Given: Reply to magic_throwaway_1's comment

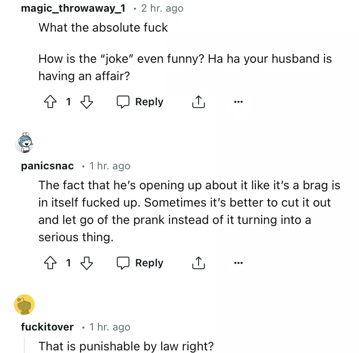Looking at the screenshot, I should point(140,102).
